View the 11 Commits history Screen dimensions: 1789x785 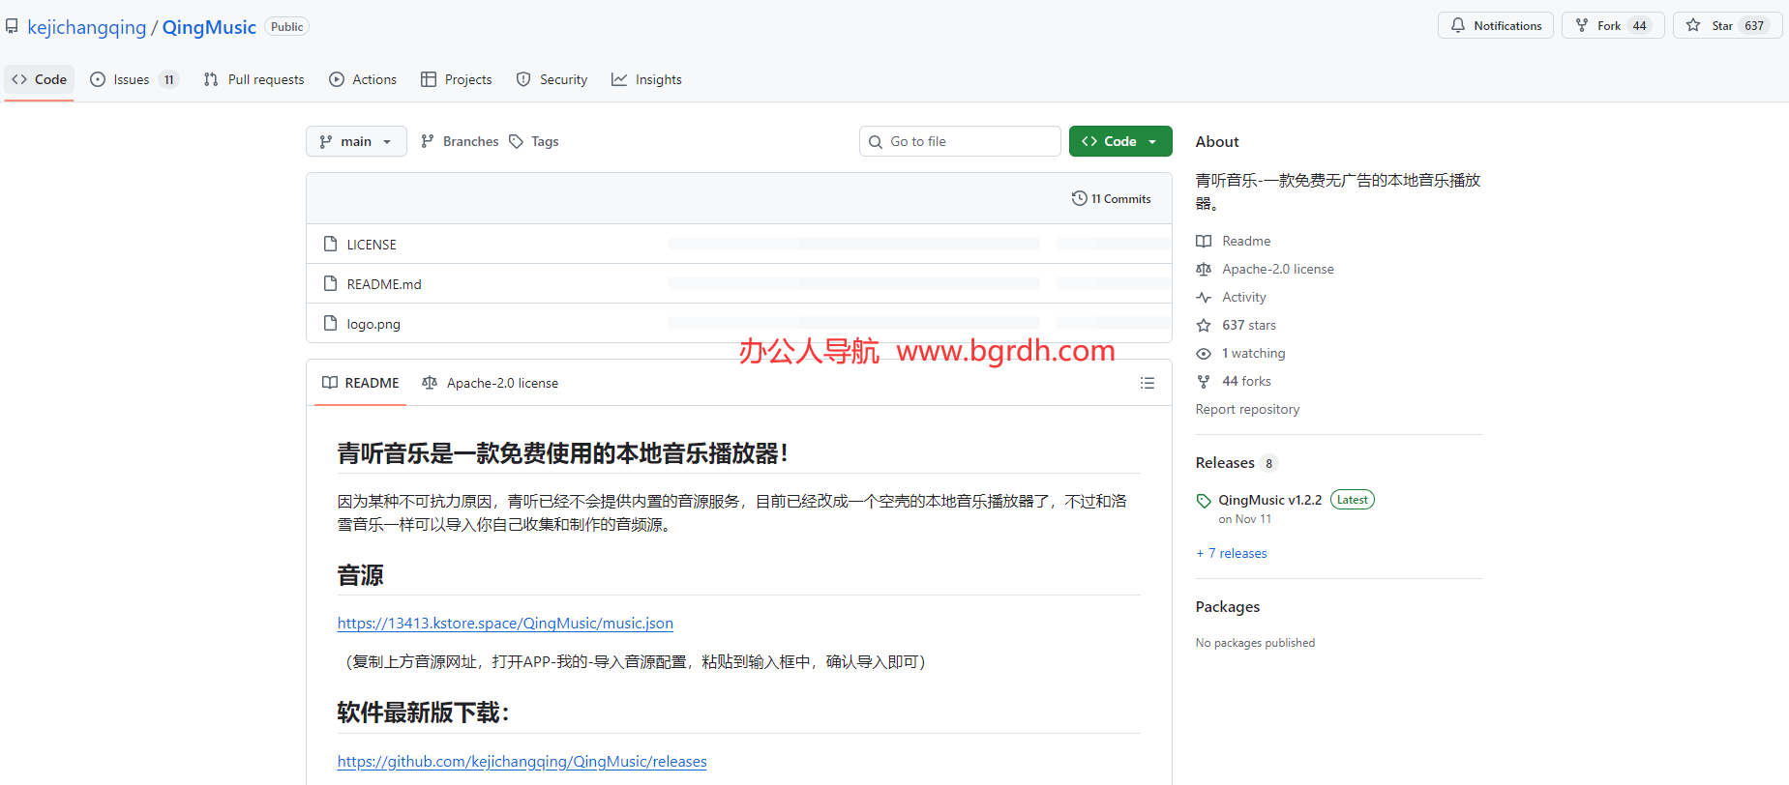[x=1111, y=198]
